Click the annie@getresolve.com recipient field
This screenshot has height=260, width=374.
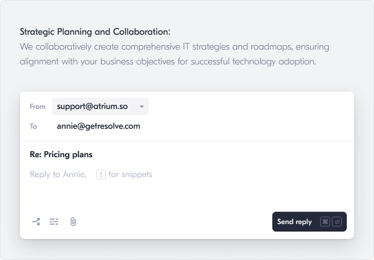[x=98, y=126]
